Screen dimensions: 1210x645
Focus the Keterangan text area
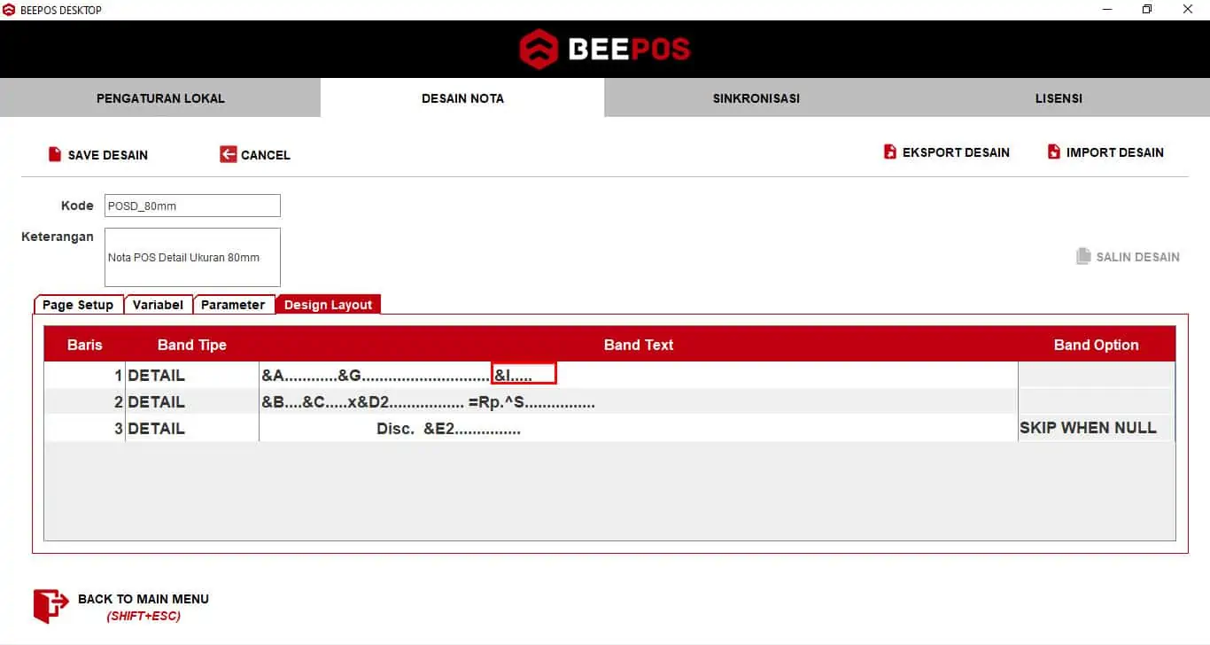(192, 257)
